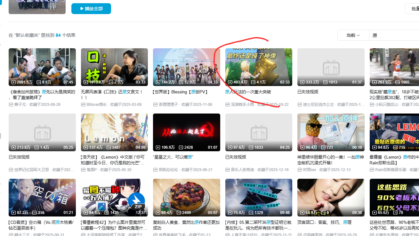Open the Lemon 洛天依 video thumbnail
This screenshot has width=419, height=236.
[114, 132]
